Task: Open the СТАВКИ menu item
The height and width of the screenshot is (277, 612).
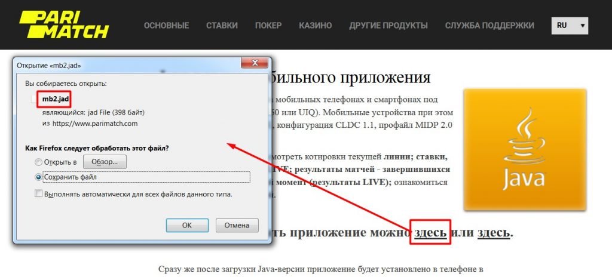Action: [x=222, y=26]
